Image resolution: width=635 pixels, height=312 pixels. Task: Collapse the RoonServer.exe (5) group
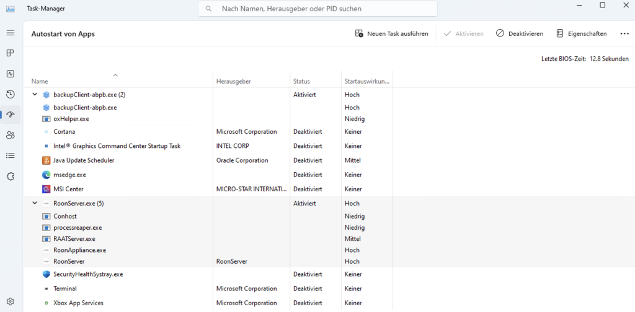tap(35, 203)
